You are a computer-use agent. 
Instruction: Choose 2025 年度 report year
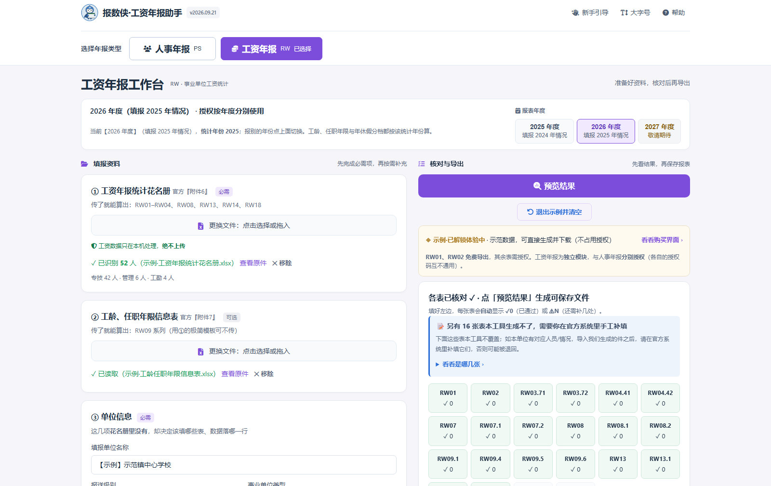[x=545, y=131]
